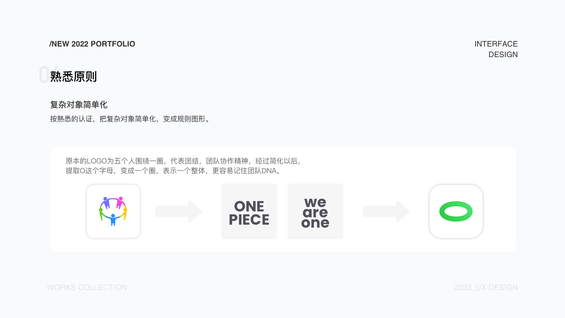Click the blue figure in the people logo
The width and height of the screenshot is (565, 318).
pyautogui.click(x=113, y=220)
